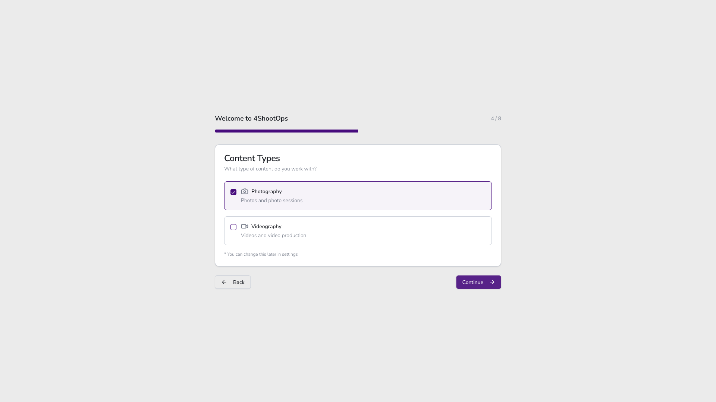Click the Photography option label text
The image size is (716, 402).
coord(266,192)
